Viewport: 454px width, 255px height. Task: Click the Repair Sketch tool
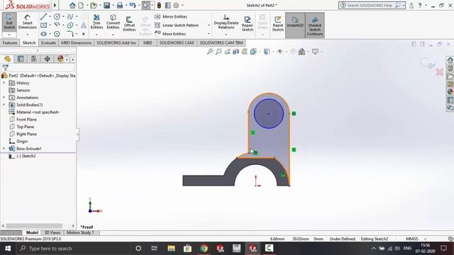click(x=248, y=23)
